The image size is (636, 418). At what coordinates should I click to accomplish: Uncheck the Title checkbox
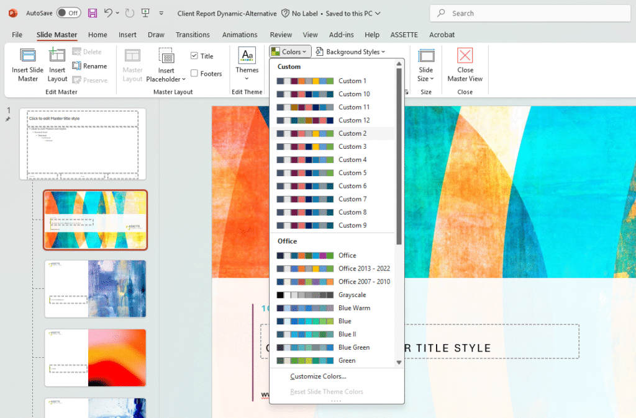(194, 55)
